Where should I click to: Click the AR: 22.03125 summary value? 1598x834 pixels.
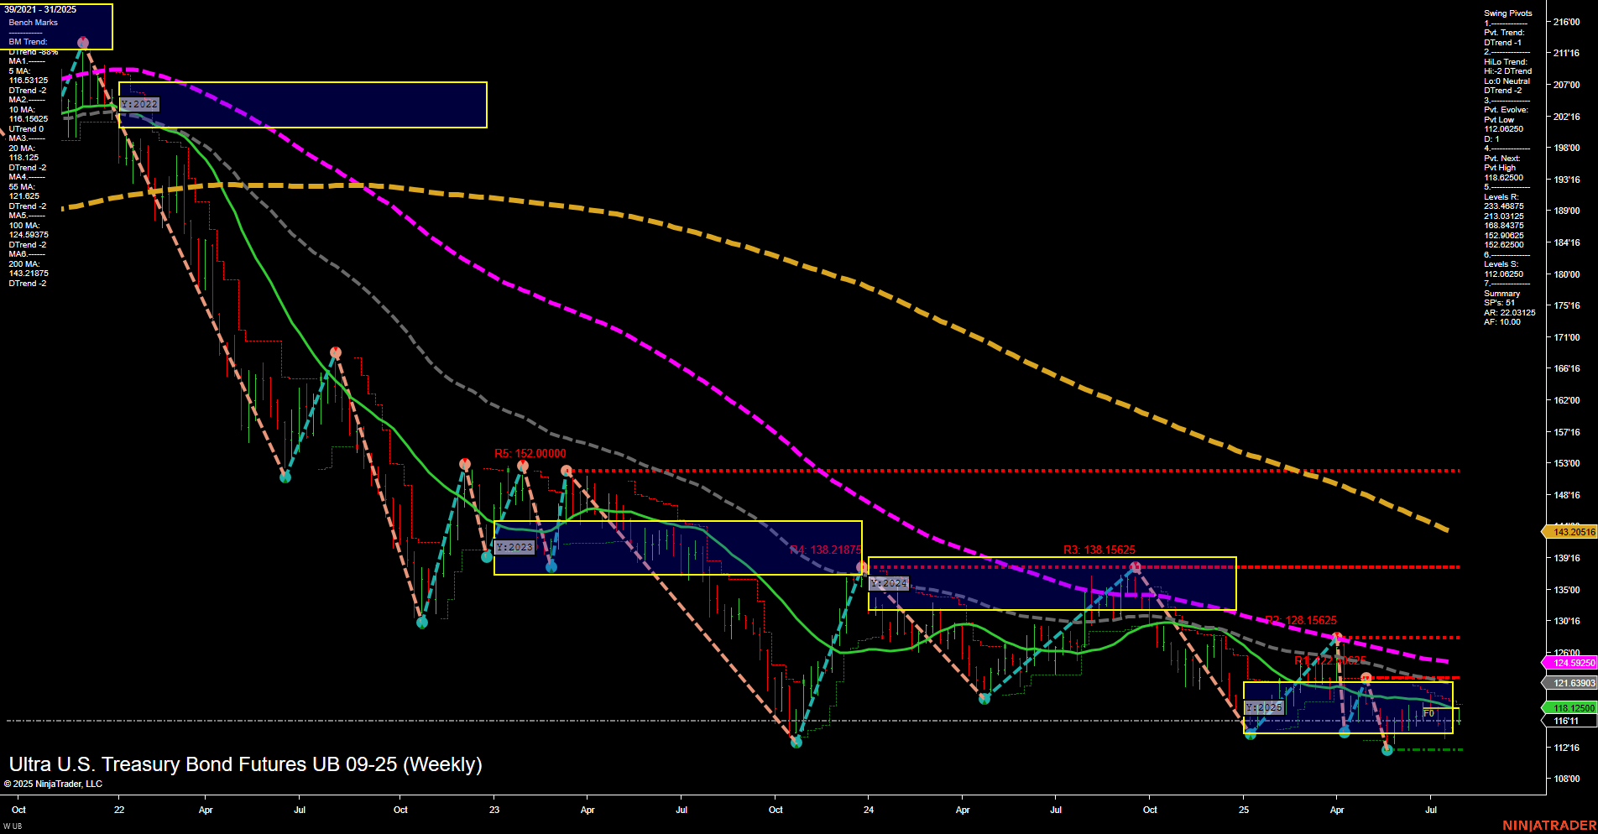point(1510,312)
